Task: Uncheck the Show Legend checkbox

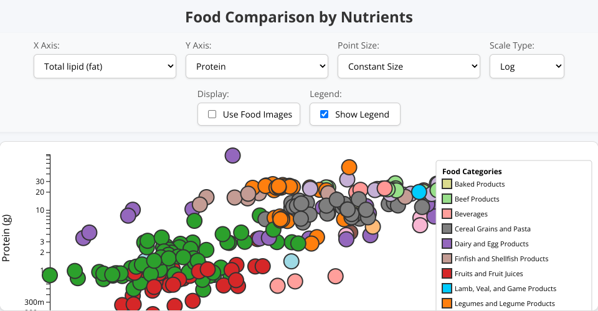Action: tap(324, 114)
